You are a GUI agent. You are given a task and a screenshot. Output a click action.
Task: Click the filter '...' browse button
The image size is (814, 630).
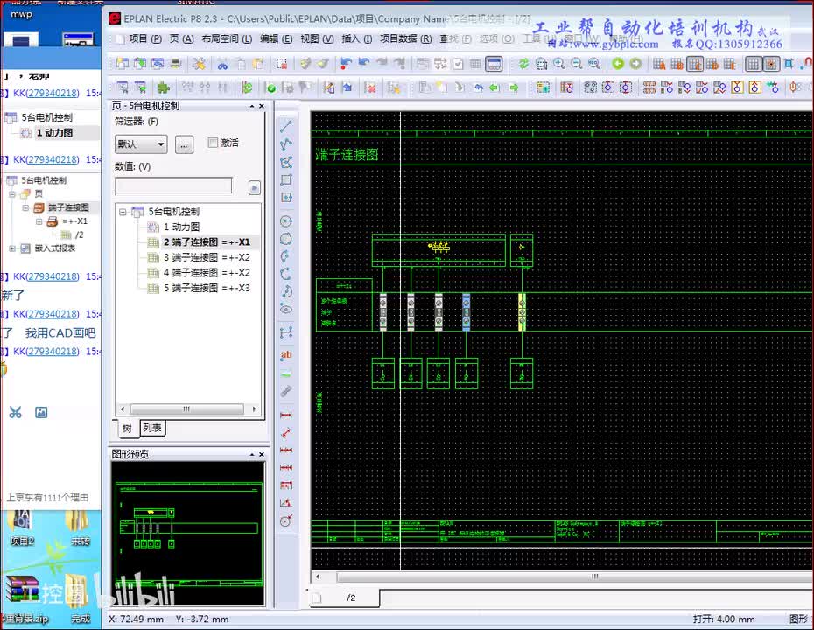184,144
